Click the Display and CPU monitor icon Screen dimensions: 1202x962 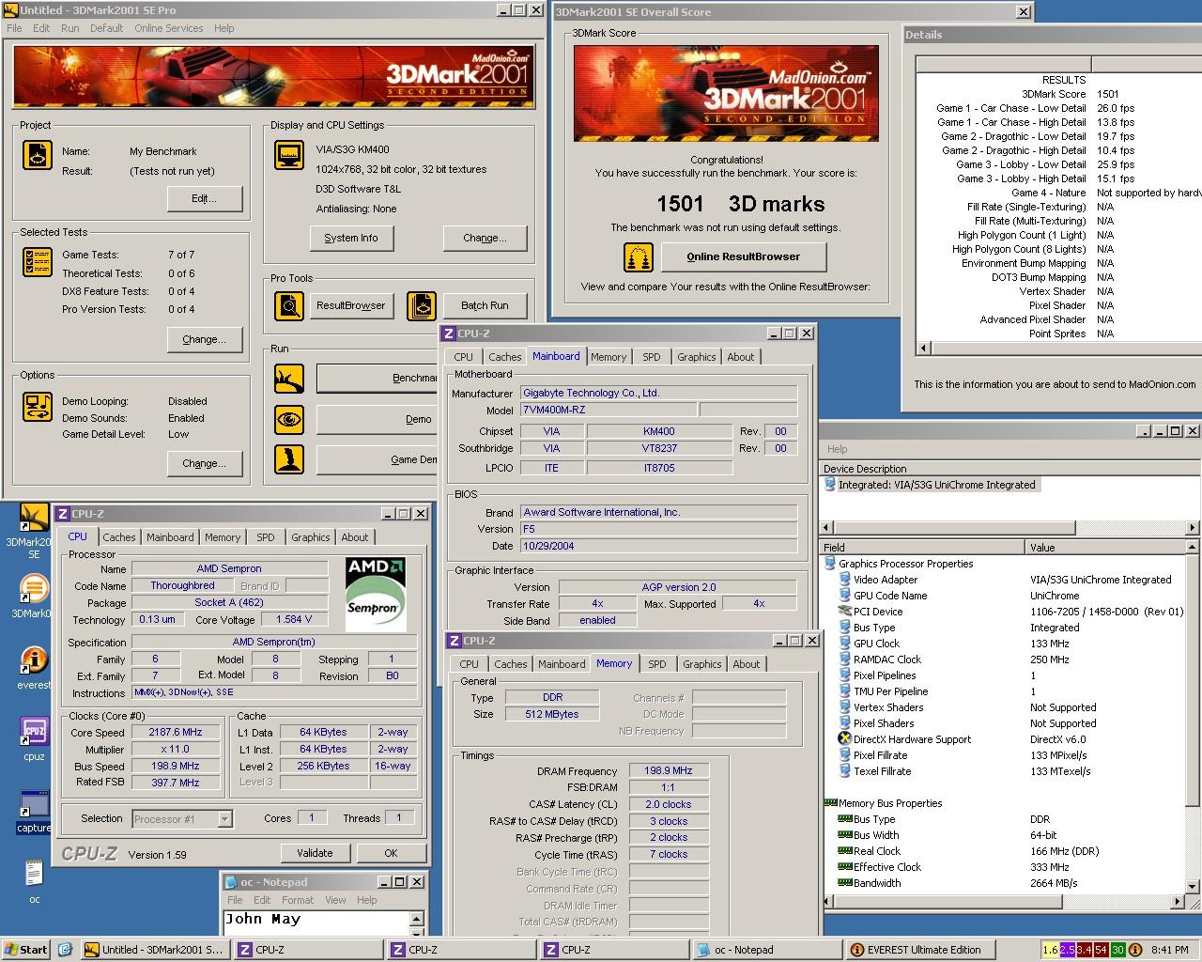coord(289,155)
